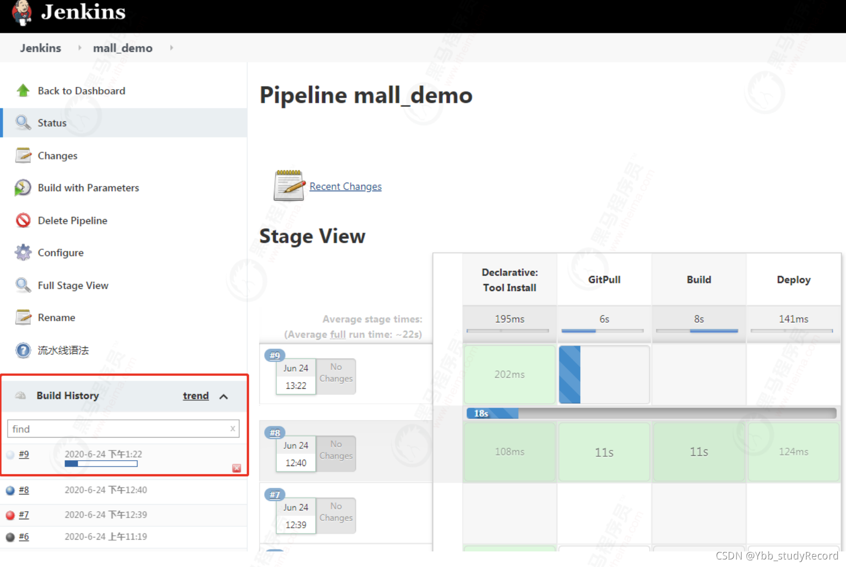Viewport: 846px width, 567px height.
Task: Click the #7 badge in Stage View
Action: click(275, 495)
